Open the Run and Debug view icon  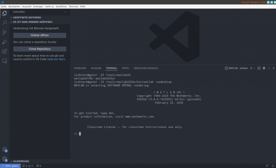click(x=5, y=42)
